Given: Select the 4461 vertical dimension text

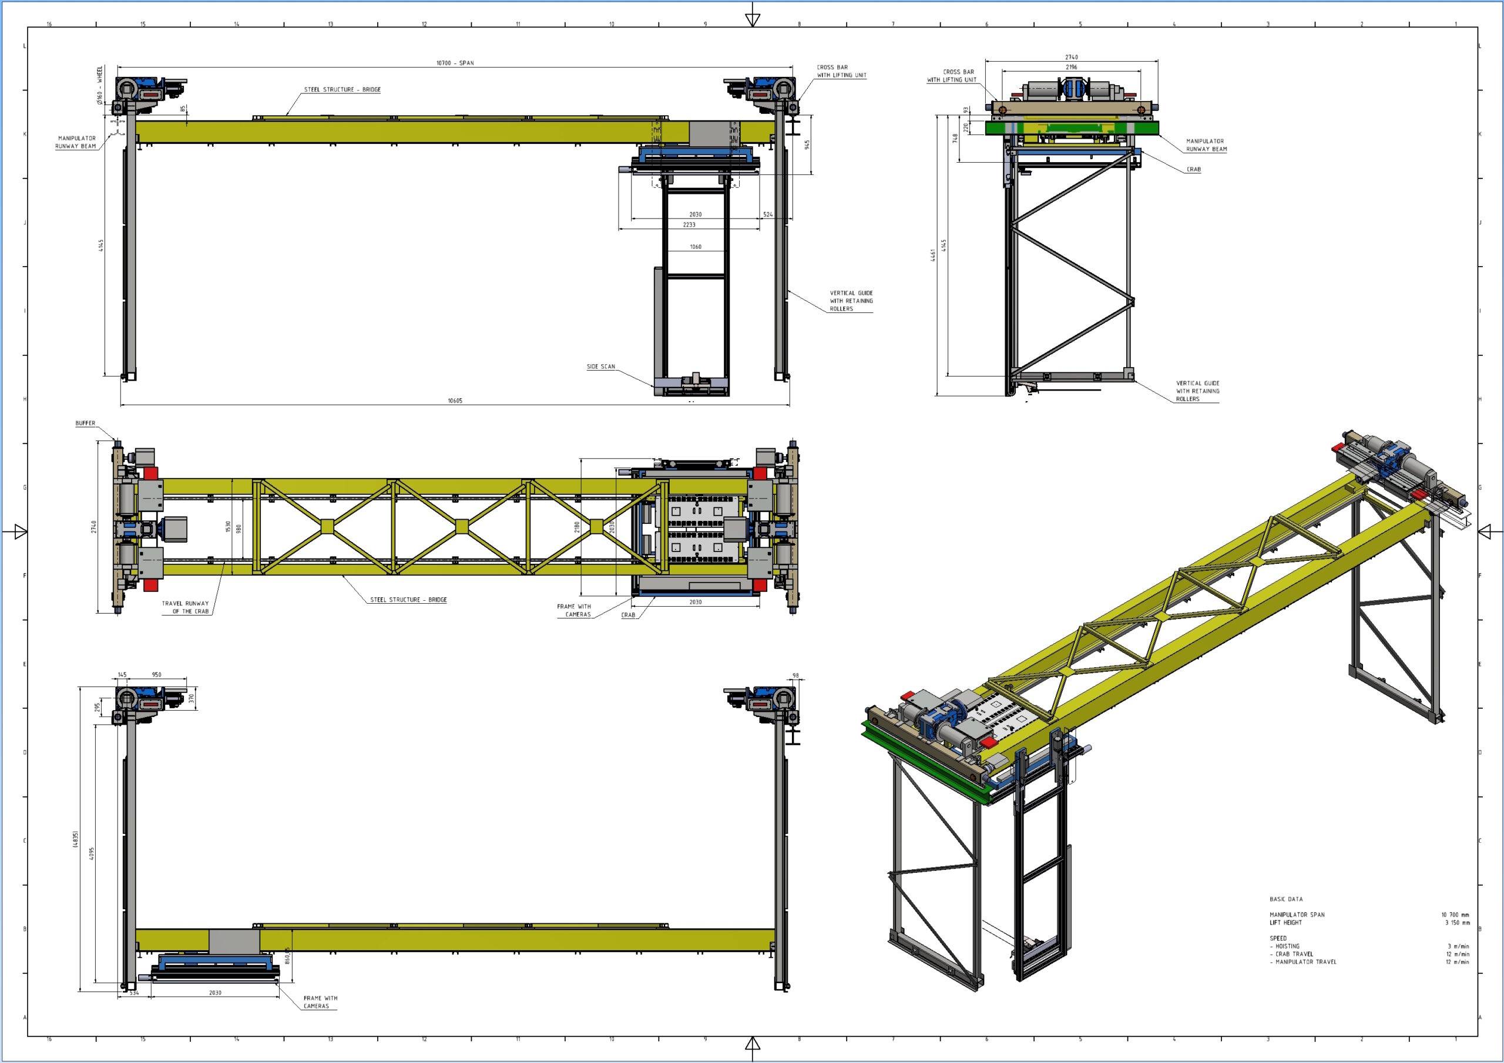Looking at the screenshot, I should [934, 254].
